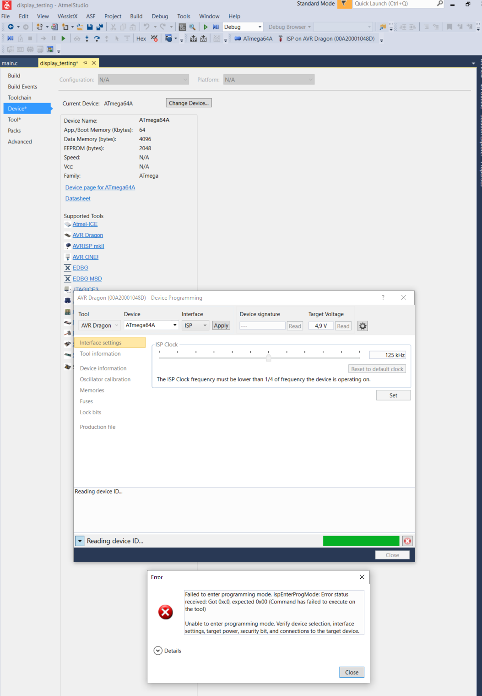Click the Undo arrow icon
Screen dimensions: 482x696
point(146,27)
